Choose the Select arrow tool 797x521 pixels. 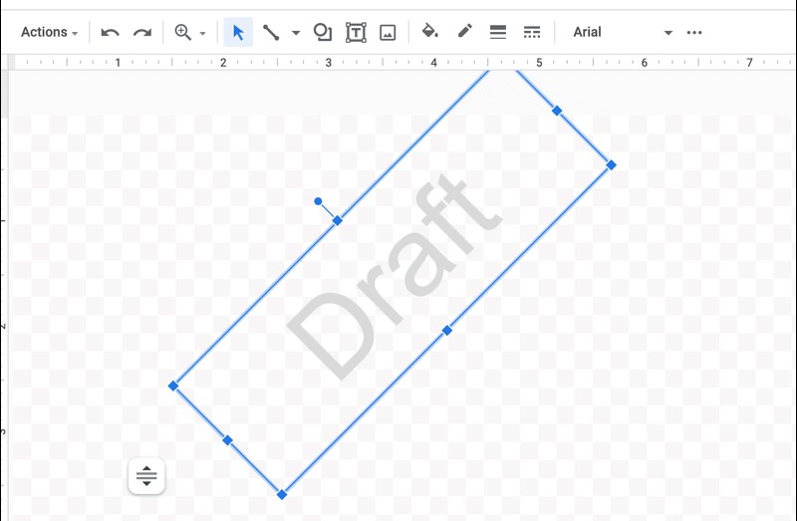pos(238,32)
